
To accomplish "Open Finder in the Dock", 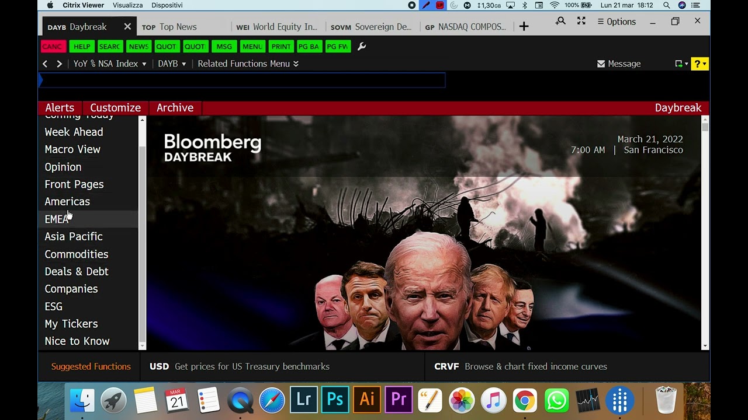I will [x=82, y=401].
